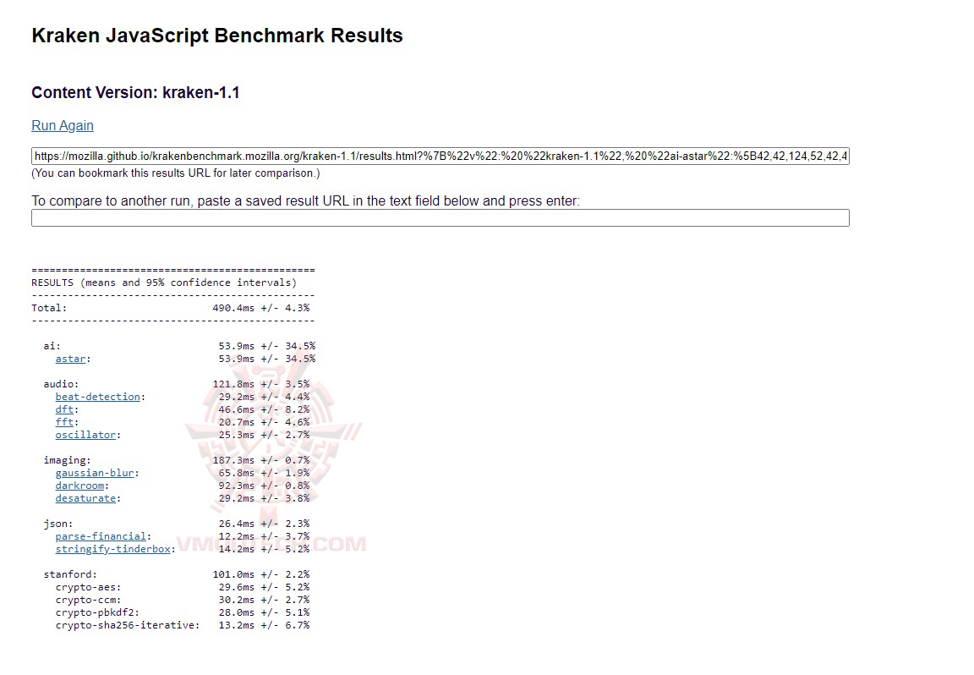Open the oscillator test link
This screenshot has width=974, height=675.
tap(85, 435)
